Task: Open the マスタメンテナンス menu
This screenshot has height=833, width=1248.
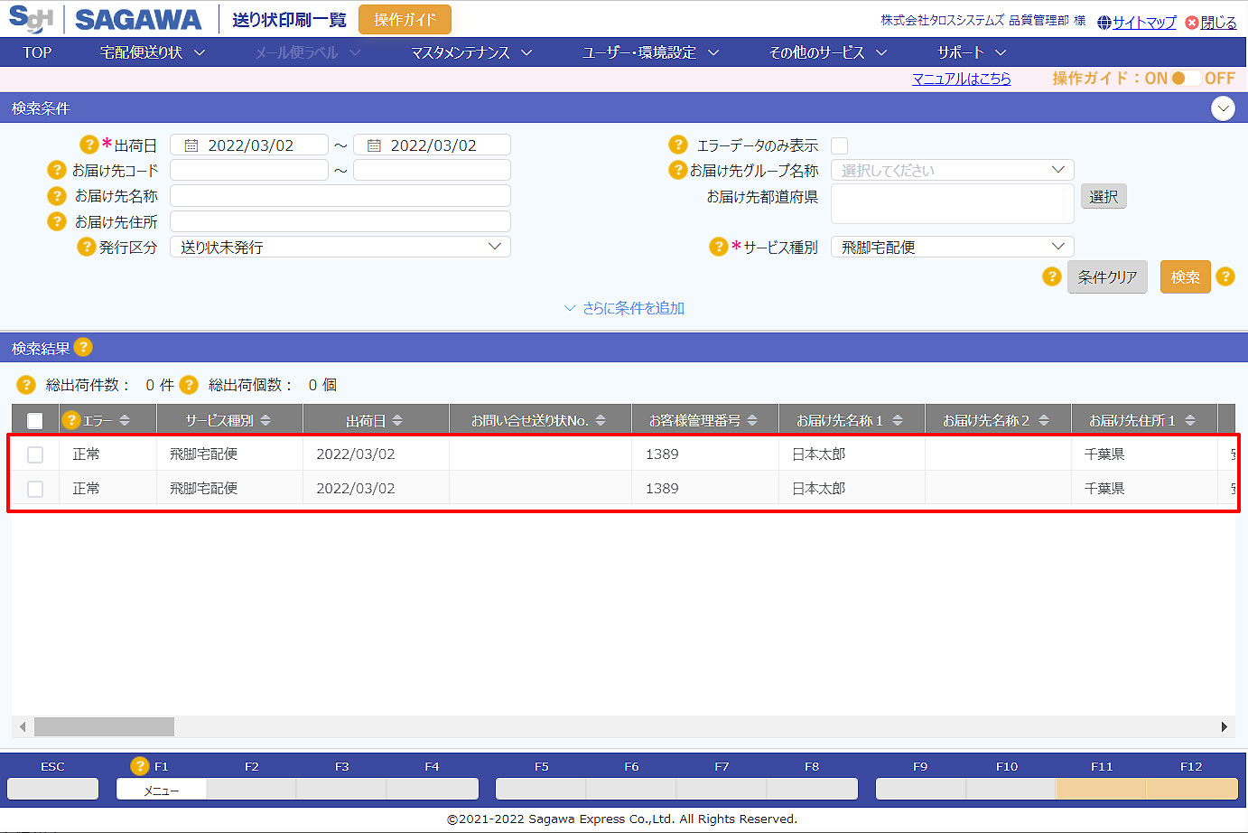Action: tap(470, 52)
